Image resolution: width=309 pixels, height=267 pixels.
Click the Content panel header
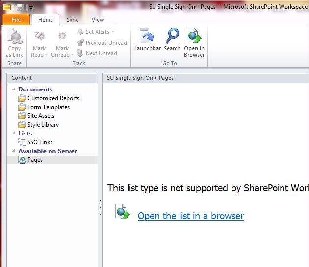click(52, 78)
